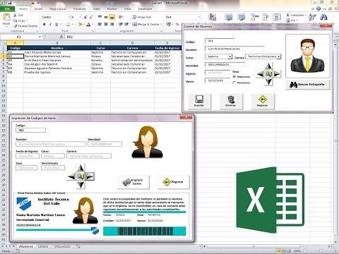Screen dimensions: 339x254
Task: Select the Format Painter brush
Action: (16, 26)
